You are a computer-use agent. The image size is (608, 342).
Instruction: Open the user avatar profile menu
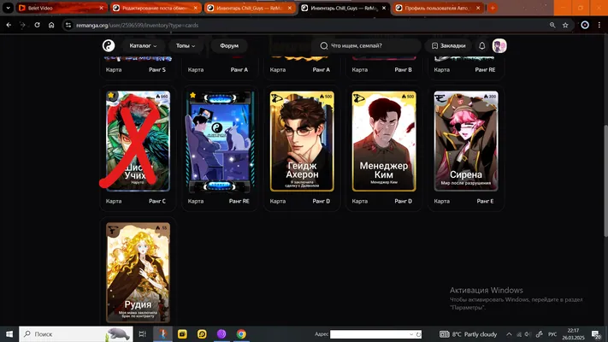(x=499, y=46)
